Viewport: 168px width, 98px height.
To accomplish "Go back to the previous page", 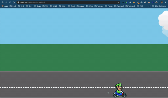I will coord(3,2).
